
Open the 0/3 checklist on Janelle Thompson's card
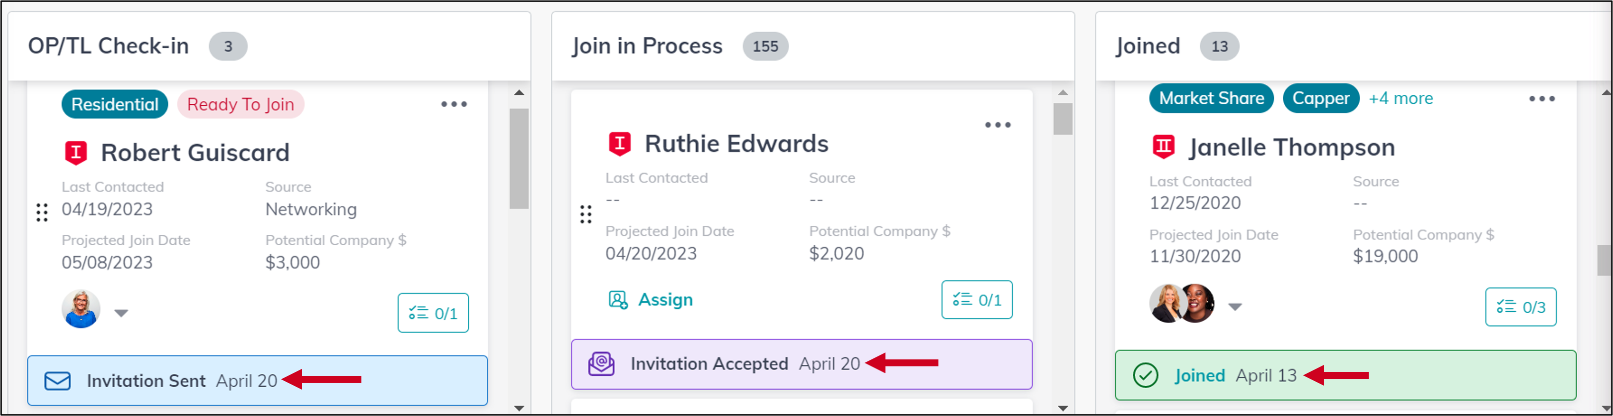click(x=1520, y=307)
